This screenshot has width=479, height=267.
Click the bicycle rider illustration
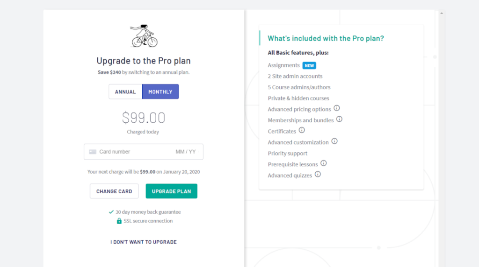pyautogui.click(x=144, y=36)
